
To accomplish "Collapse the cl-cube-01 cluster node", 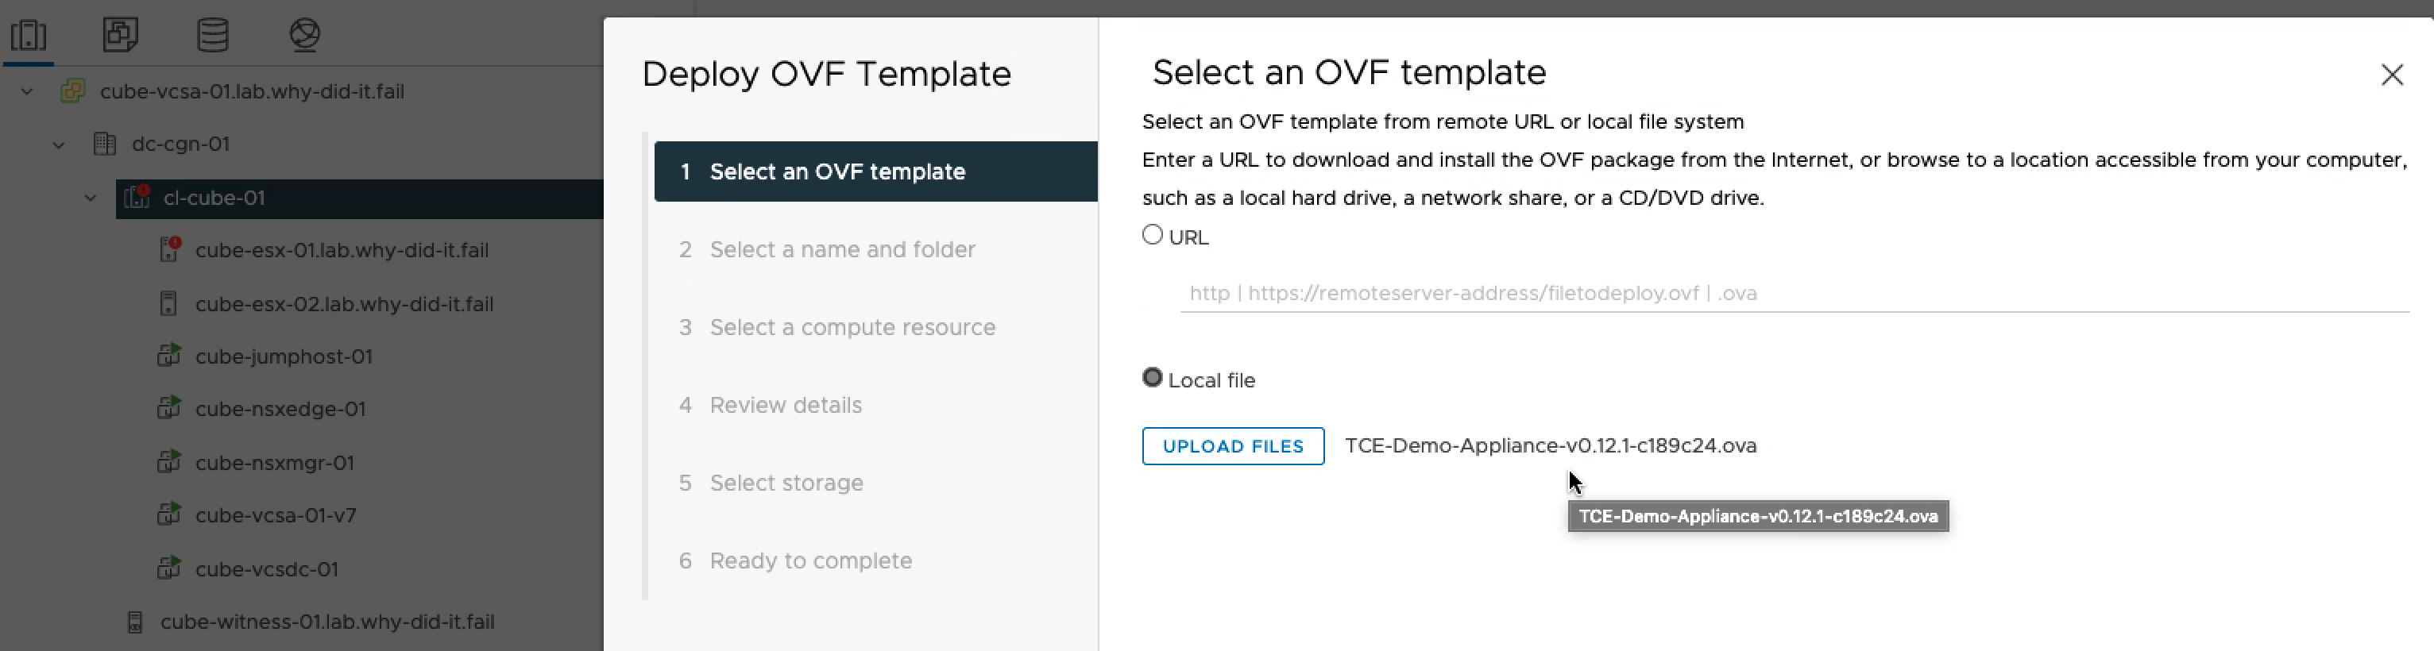I will (91, 198).
